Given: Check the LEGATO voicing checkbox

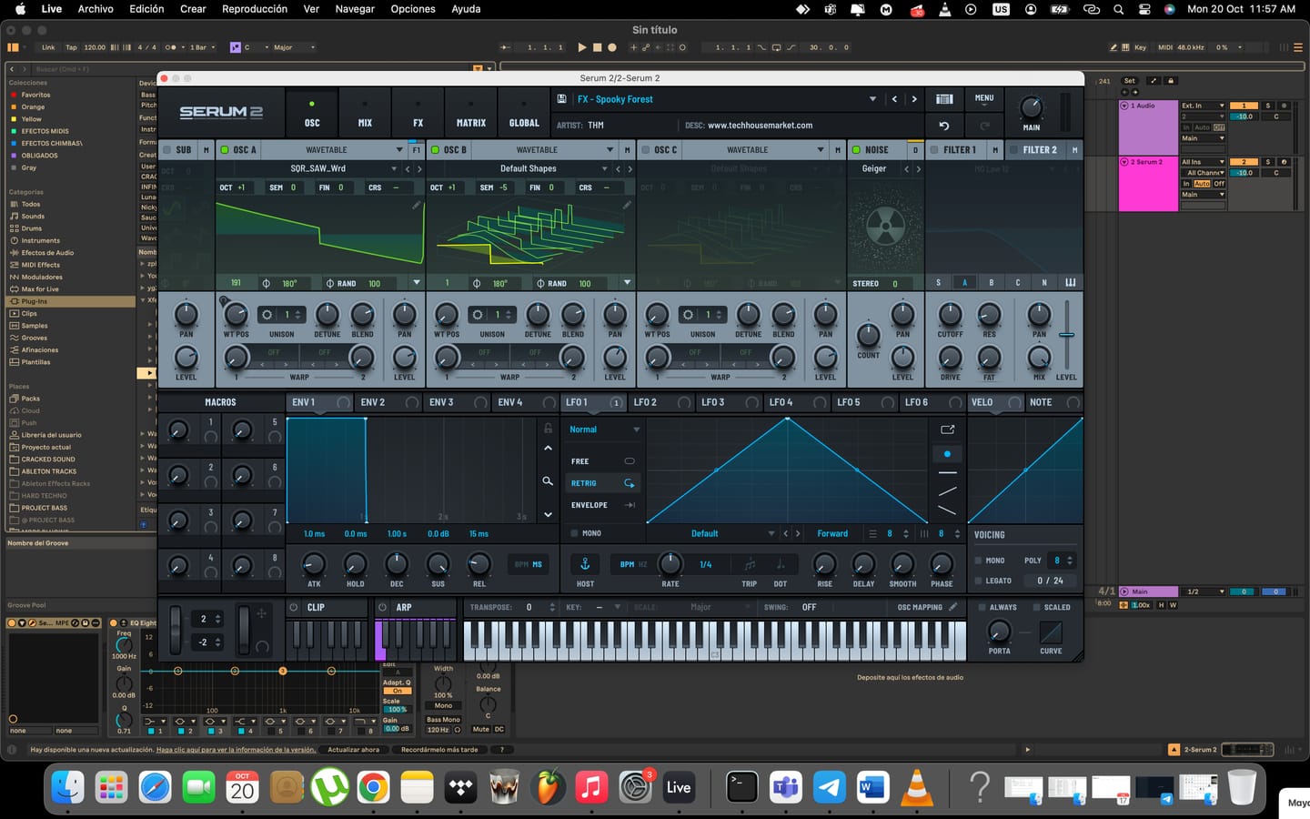Looking at the screenshot, I should [978, 581].
